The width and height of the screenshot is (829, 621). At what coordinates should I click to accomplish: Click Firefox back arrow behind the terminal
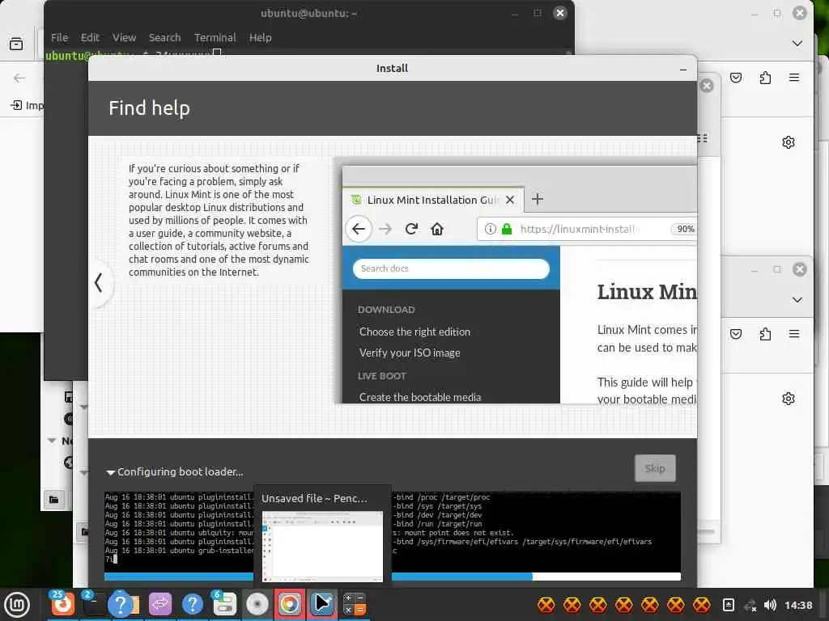point(19,78)
